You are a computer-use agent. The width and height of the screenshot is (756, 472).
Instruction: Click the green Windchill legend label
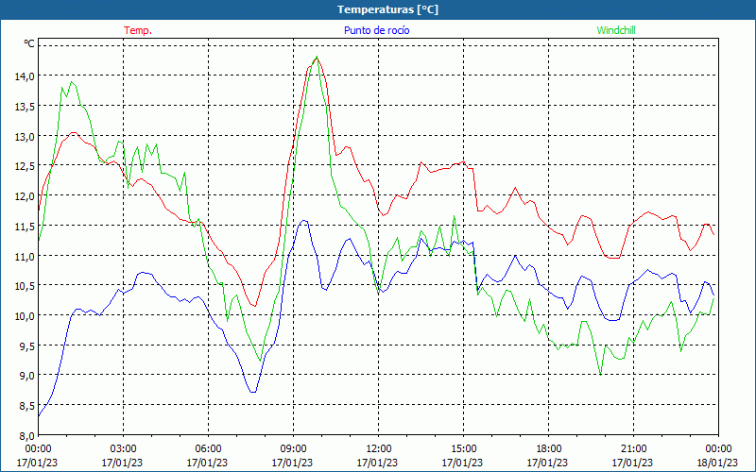(616, 30)
